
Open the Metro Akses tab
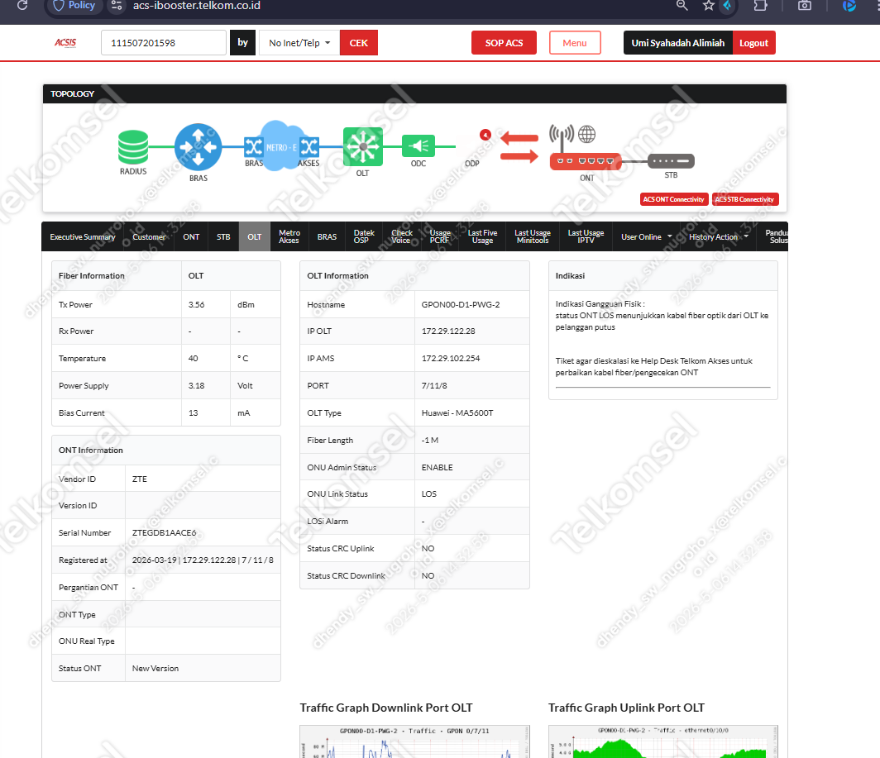tap(289, 236)
